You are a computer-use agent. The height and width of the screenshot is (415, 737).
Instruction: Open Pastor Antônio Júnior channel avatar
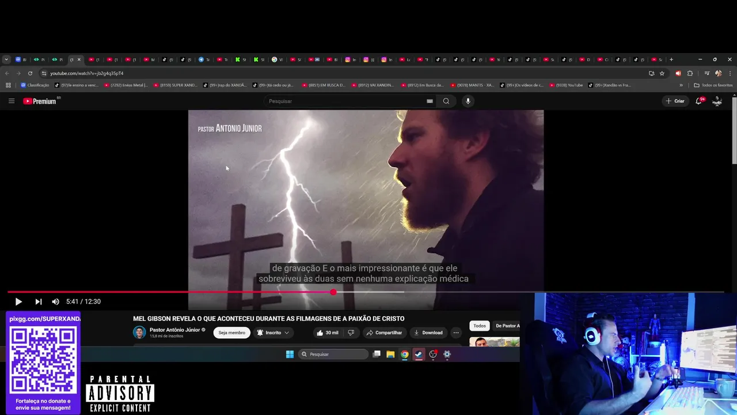139,333
